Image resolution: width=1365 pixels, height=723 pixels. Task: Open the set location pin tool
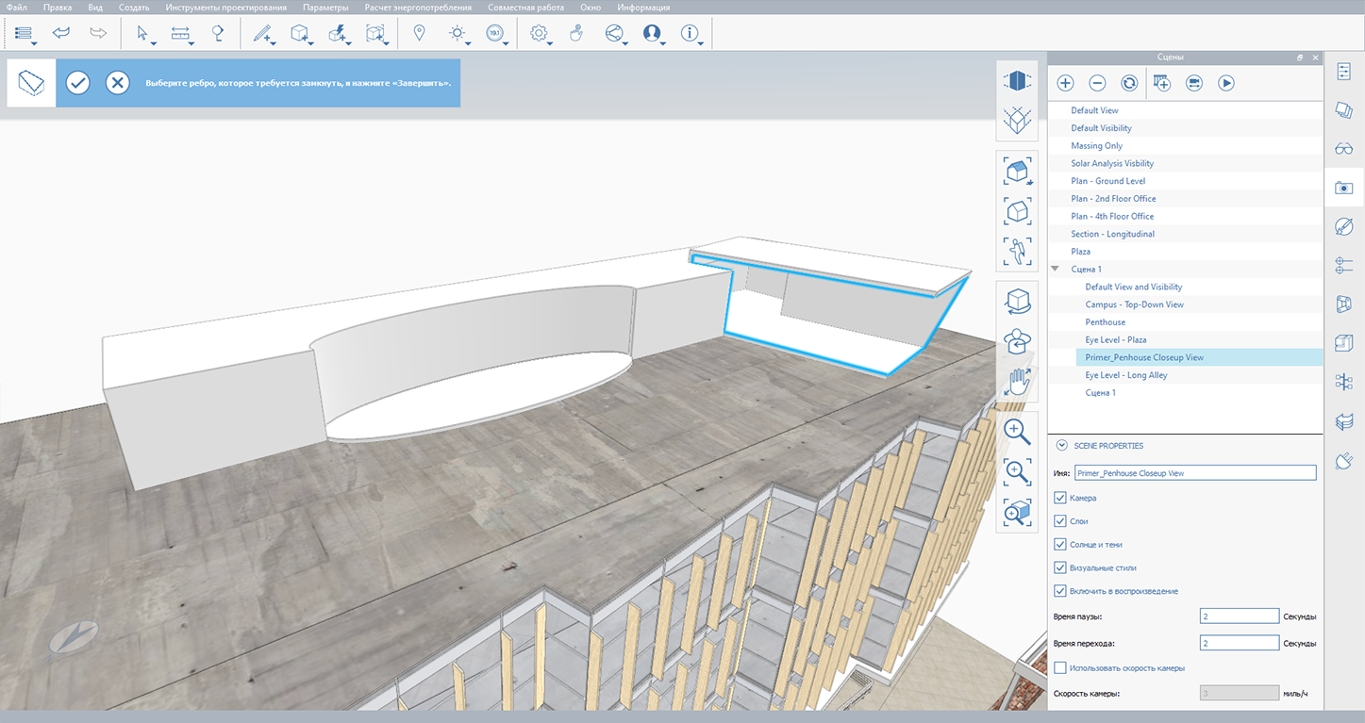click(419, 33)
